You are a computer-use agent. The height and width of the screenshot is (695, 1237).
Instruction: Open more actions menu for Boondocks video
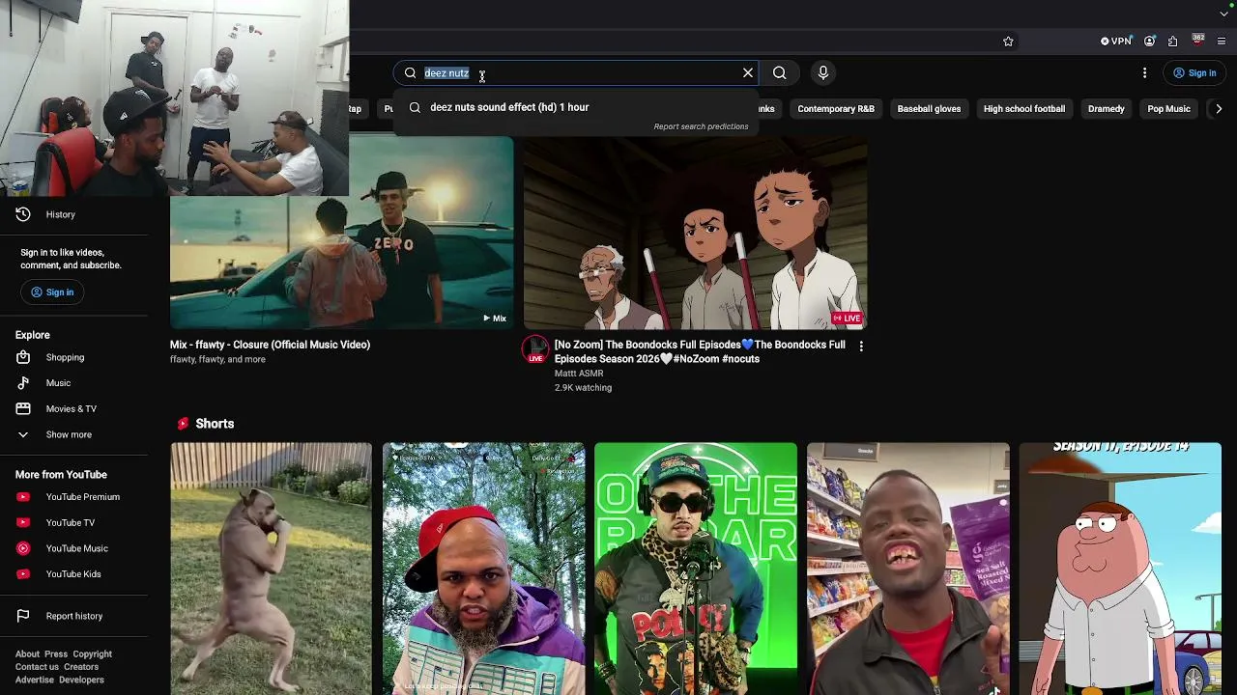coord(861,346)
